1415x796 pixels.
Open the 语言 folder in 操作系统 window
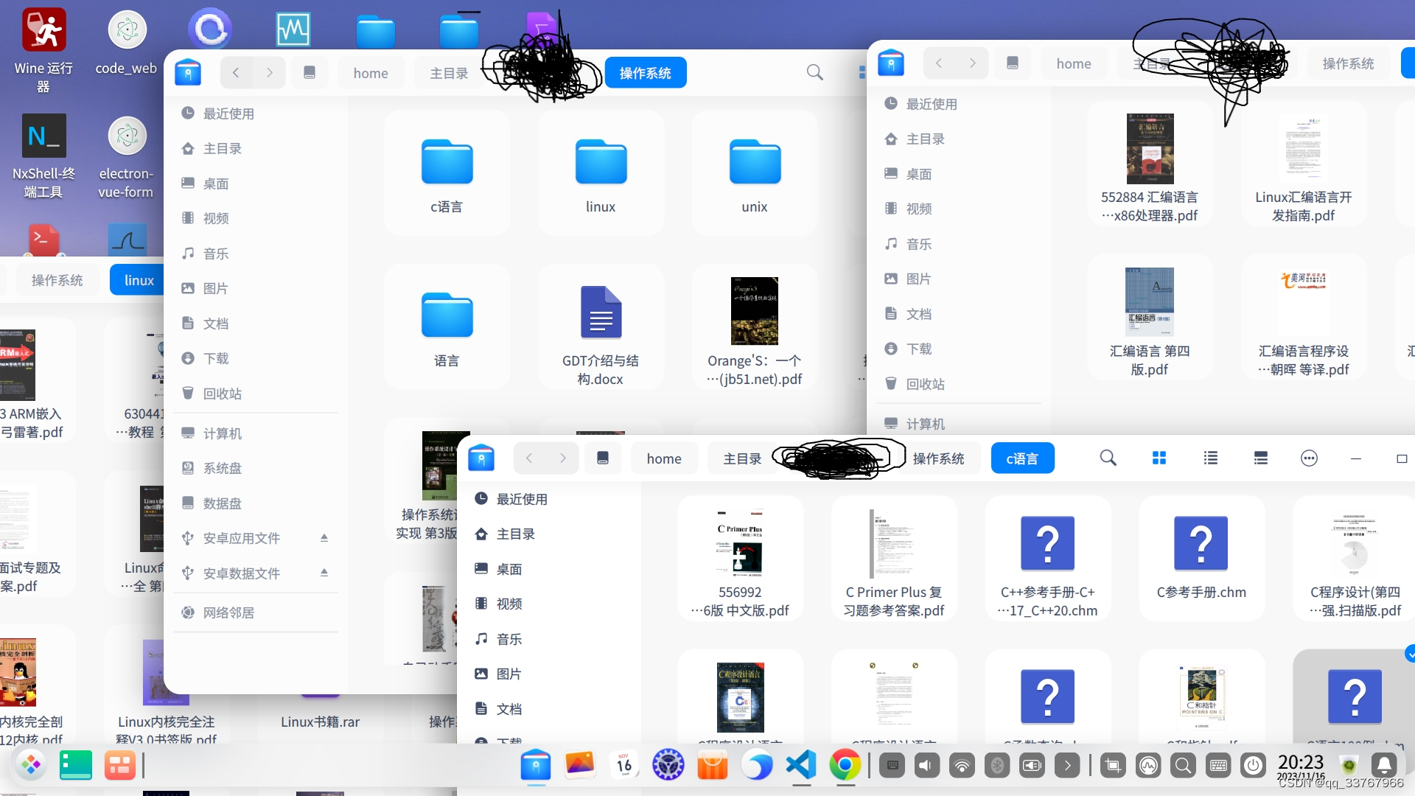coord(447,329)
